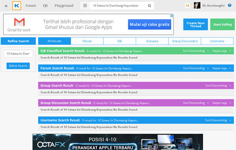This screenshot has height=150, width=236.
Task: Open Kapan saja dropdown in Forum Search Result
Action: (221, 68)
